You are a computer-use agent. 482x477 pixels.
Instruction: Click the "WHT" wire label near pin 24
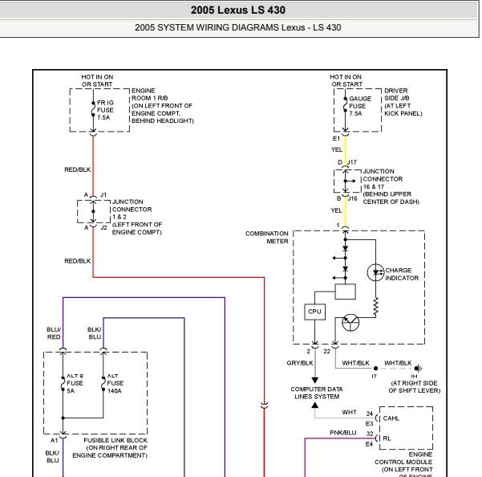pyautogui.click(x=349, y=413)
